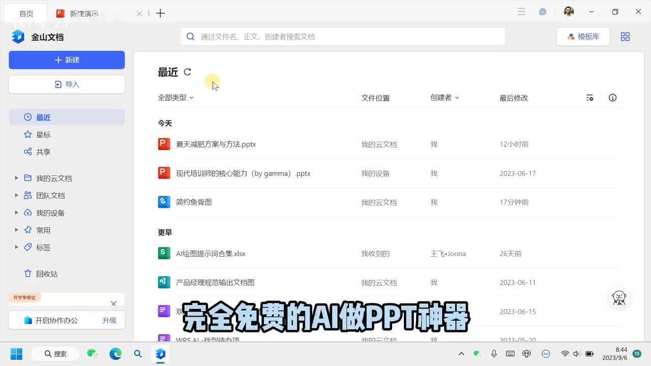This screenshot has width=651, height=366.
Task: Open the assistant mascot floating icon
Action: point(619,298)
